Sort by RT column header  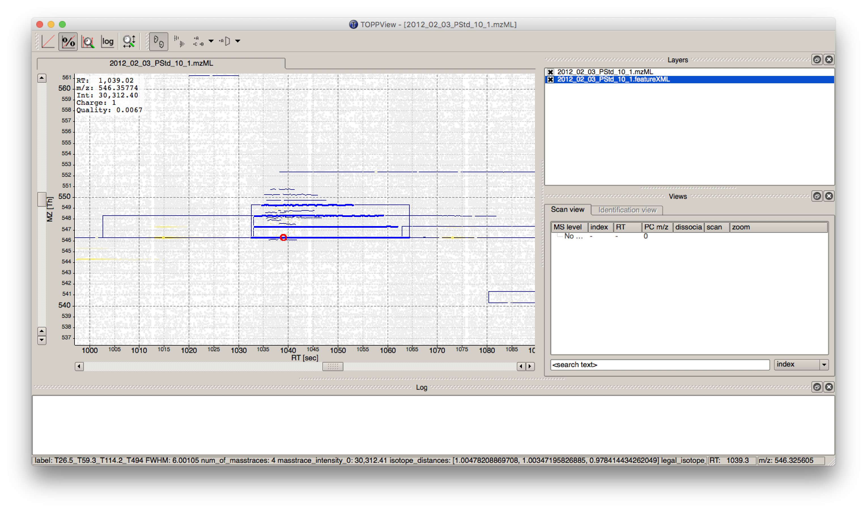(x=627, y=227)
